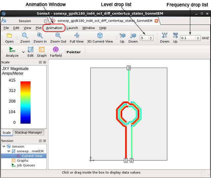Click the GHZ unit label

tap(205, 38)
